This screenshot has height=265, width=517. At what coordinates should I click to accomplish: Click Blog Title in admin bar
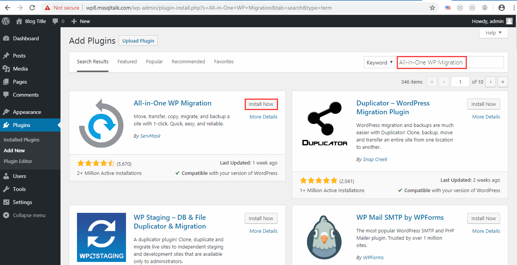pyautogui.click(x=35, y=21)
